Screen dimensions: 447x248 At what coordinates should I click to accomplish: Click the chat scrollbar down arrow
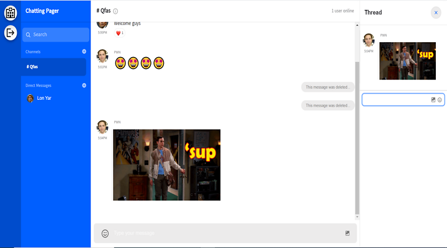pos(357,217)
